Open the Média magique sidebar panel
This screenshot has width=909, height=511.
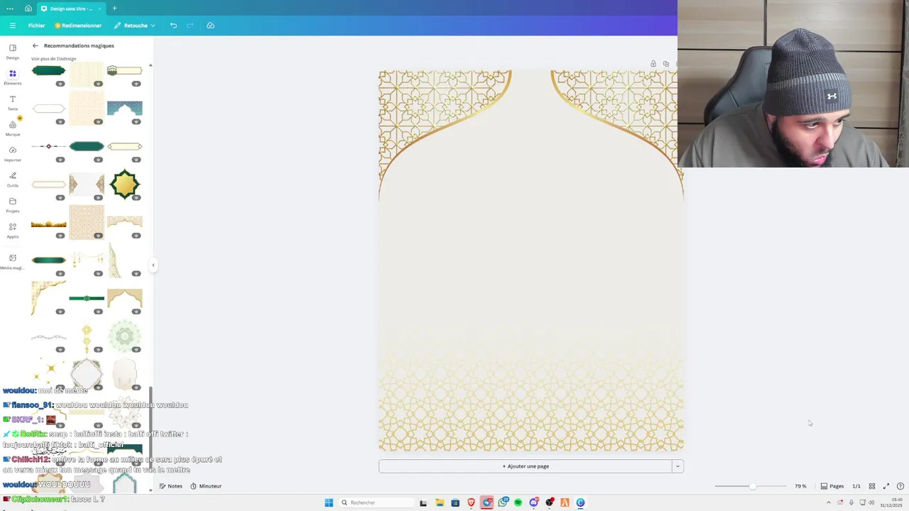point(13,261)
